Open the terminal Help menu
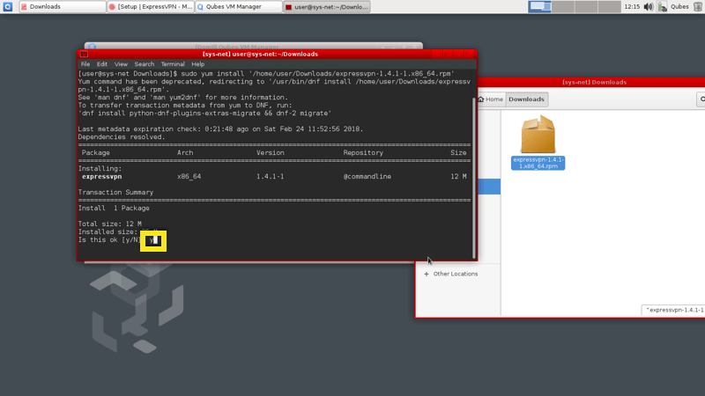This screenshot has height=396, width=705. point(197,64)
